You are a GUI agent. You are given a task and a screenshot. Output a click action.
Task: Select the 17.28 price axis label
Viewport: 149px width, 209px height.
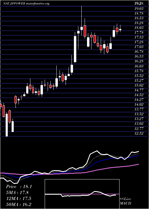pyautogui.click(x=139, y=42)
